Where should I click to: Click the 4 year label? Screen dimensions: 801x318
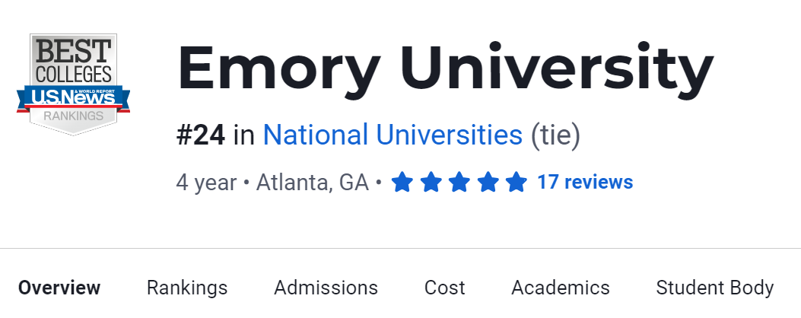point(206,183)
